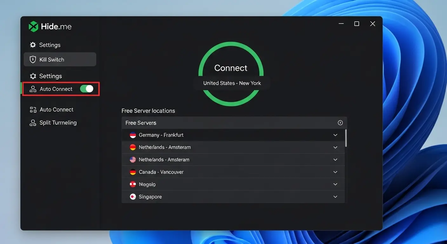Click the Free Servers header text
This screenshot has width=447, height=244.
point(141,123)
